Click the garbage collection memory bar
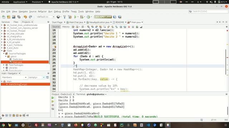This screenshot has width=229, height=128. pos(103,17)
